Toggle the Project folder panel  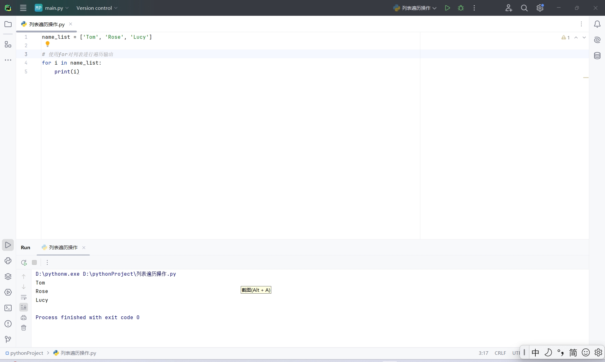[8, 24]
